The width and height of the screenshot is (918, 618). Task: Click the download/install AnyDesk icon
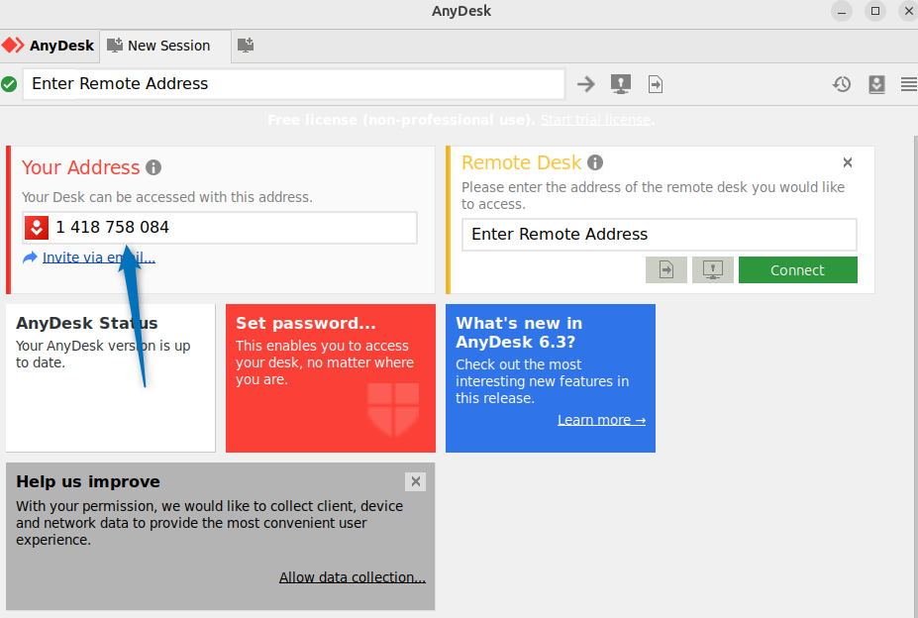(876, 84)
